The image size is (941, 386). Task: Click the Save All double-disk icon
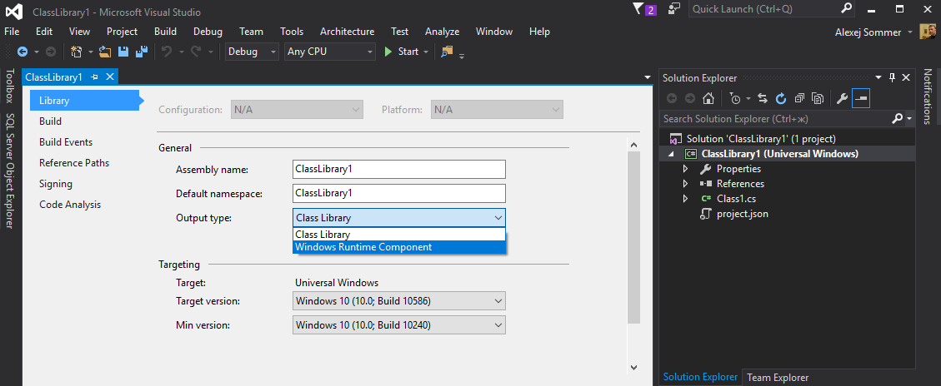tap(142, 52)
